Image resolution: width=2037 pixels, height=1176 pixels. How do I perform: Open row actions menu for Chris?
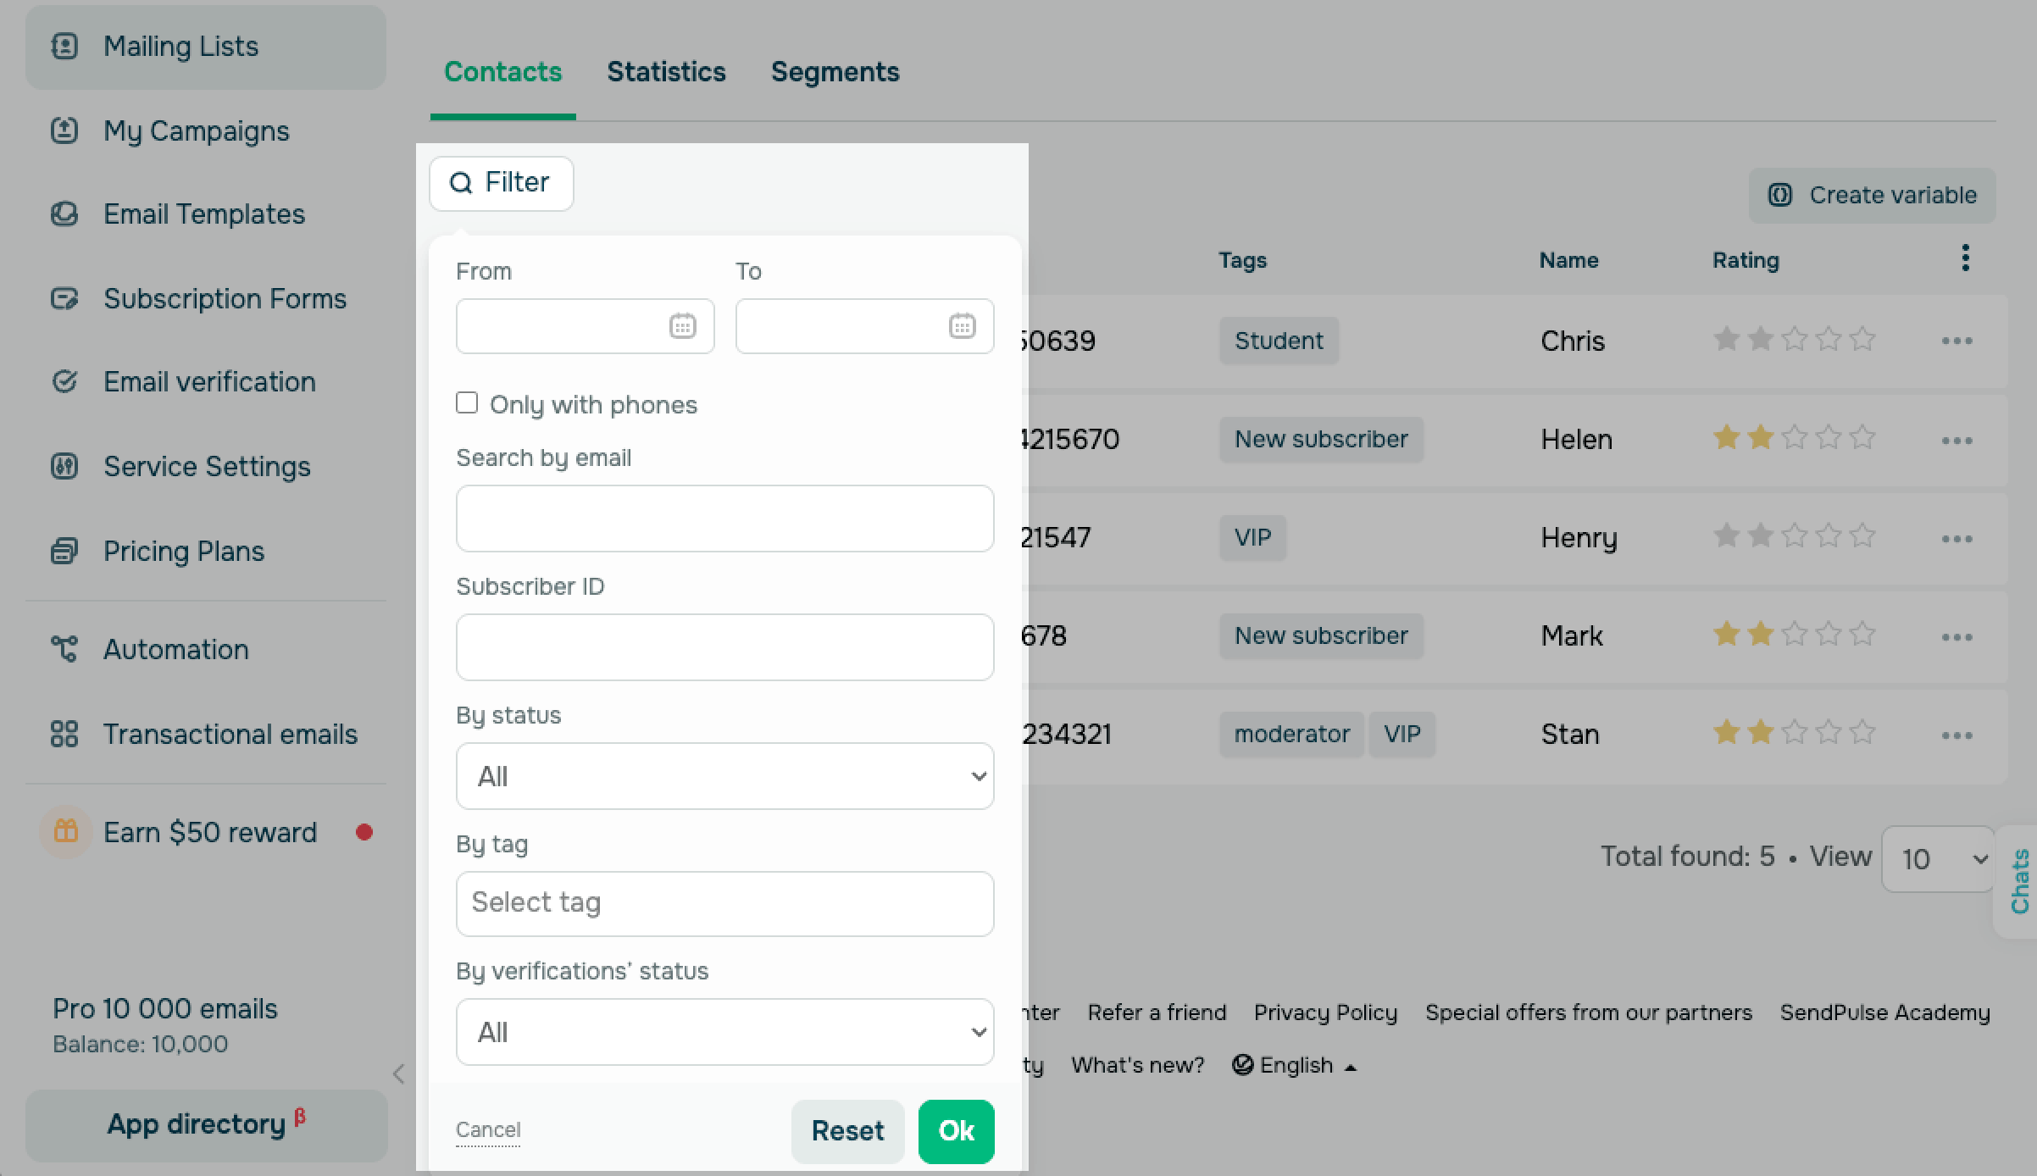point(1957,341)
